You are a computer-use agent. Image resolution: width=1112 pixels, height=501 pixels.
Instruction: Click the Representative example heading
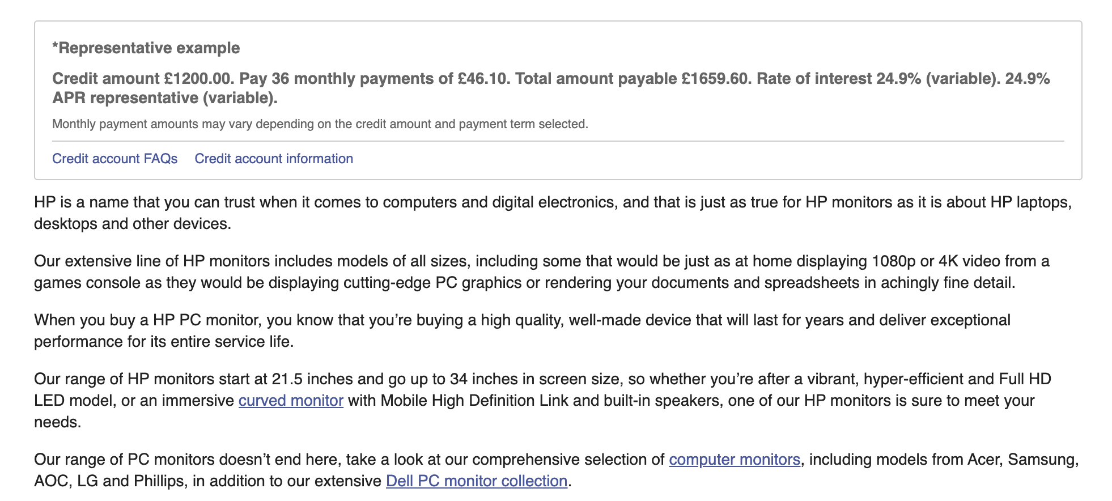[146, 48]
